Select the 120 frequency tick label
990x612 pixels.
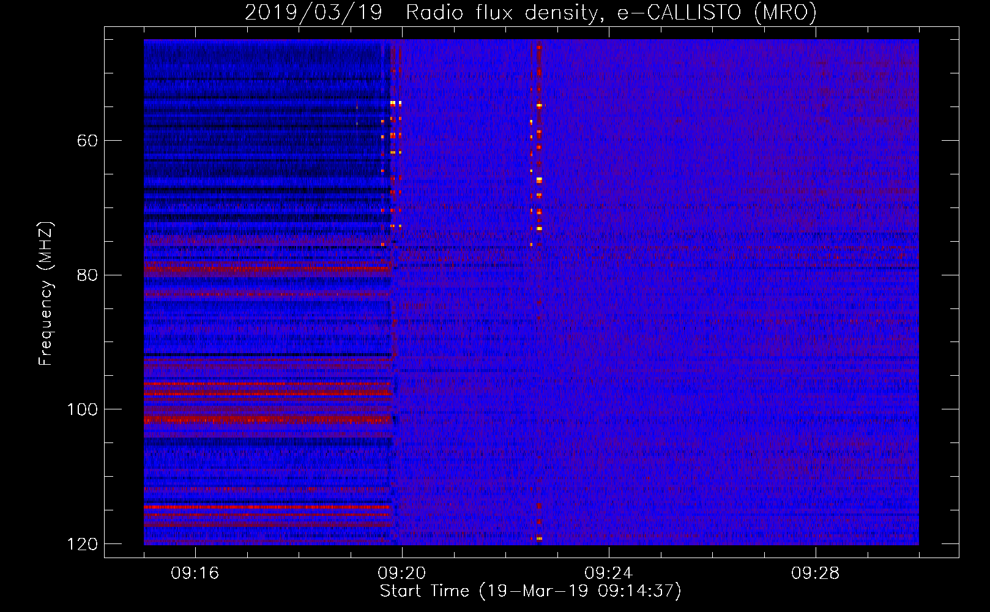(x=82, y=544)
